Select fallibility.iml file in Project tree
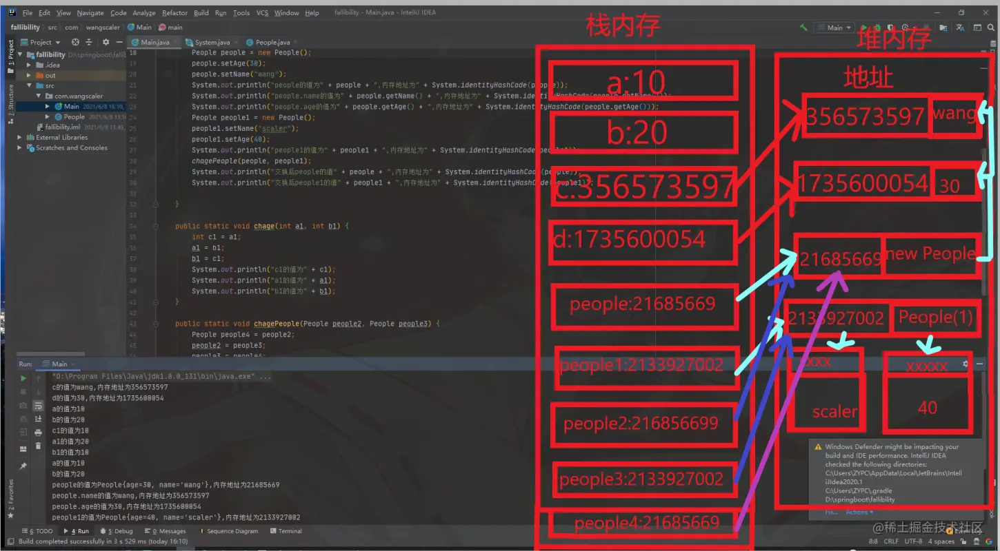Viewport: 1000px width, 551px height. point(62,127)
